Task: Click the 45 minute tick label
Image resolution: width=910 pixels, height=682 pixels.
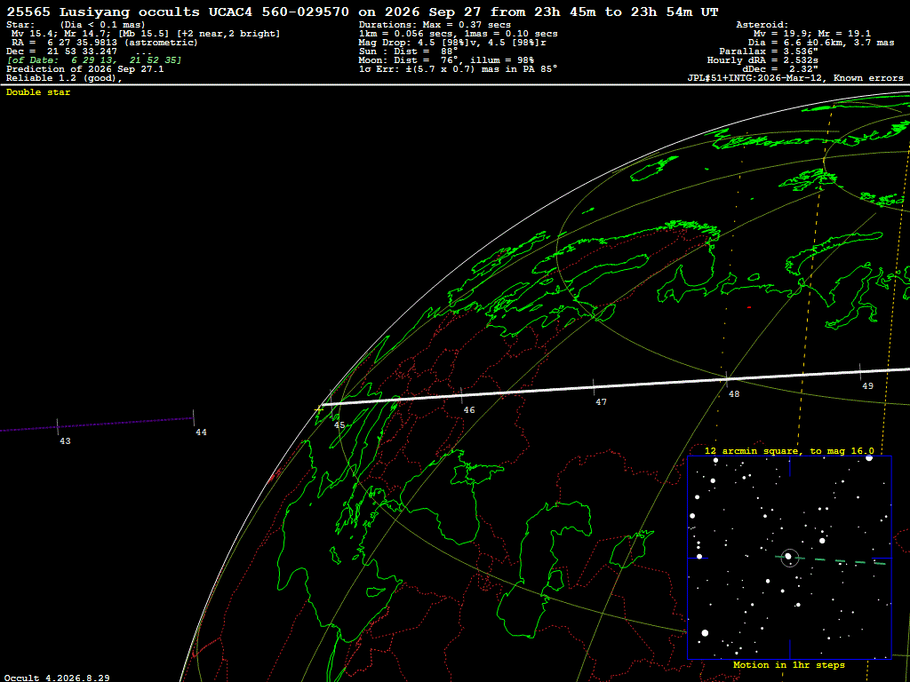Action: pyautogui.click(x=339, y=425)
